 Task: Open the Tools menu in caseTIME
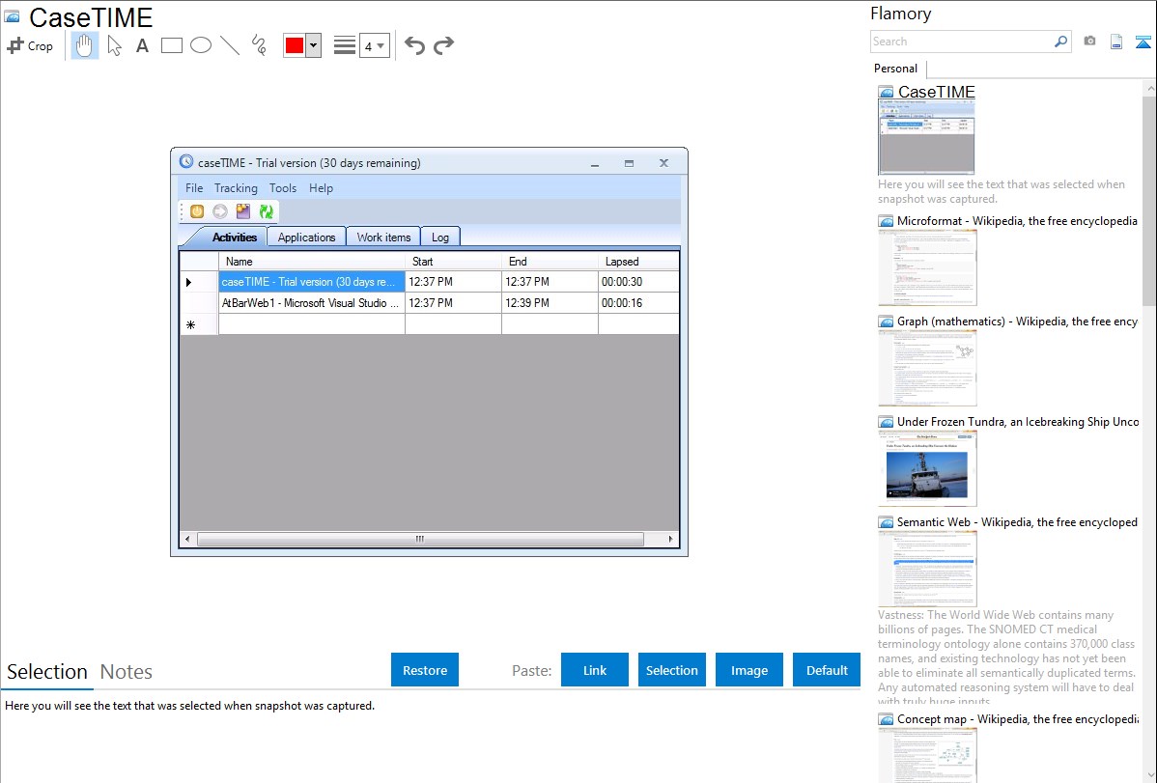coord(283,188)
